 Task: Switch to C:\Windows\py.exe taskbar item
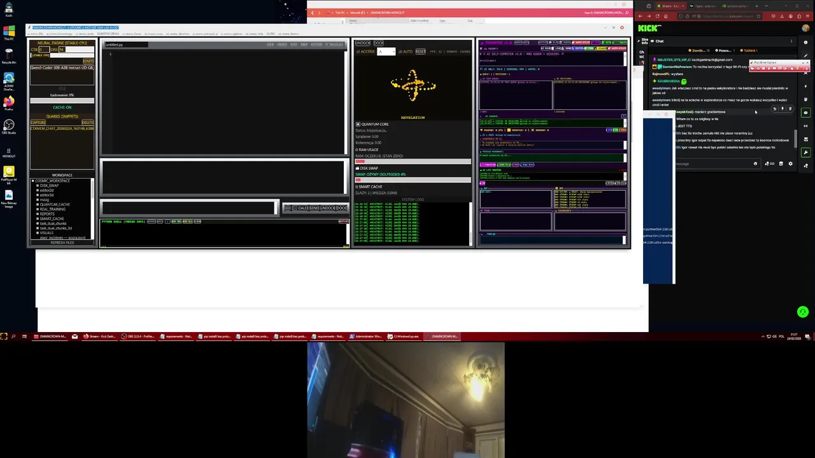404,337
